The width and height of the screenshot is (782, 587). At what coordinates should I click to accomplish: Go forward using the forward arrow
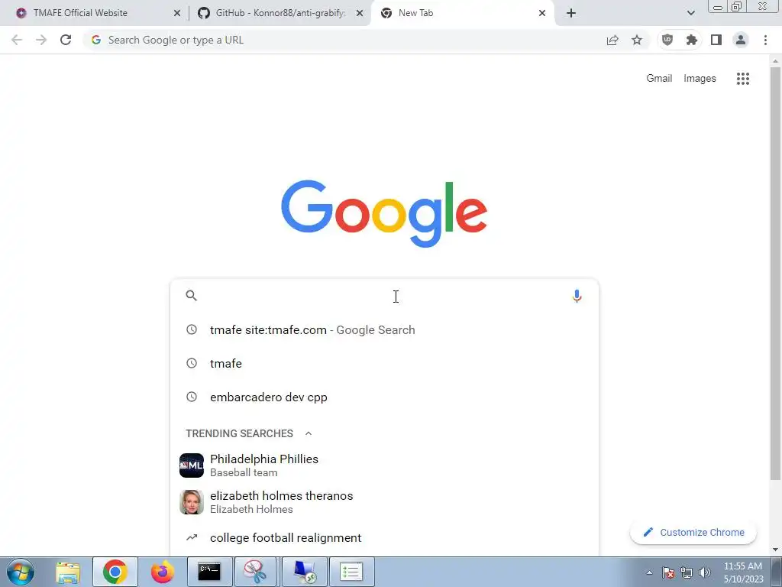click(41, 40)
